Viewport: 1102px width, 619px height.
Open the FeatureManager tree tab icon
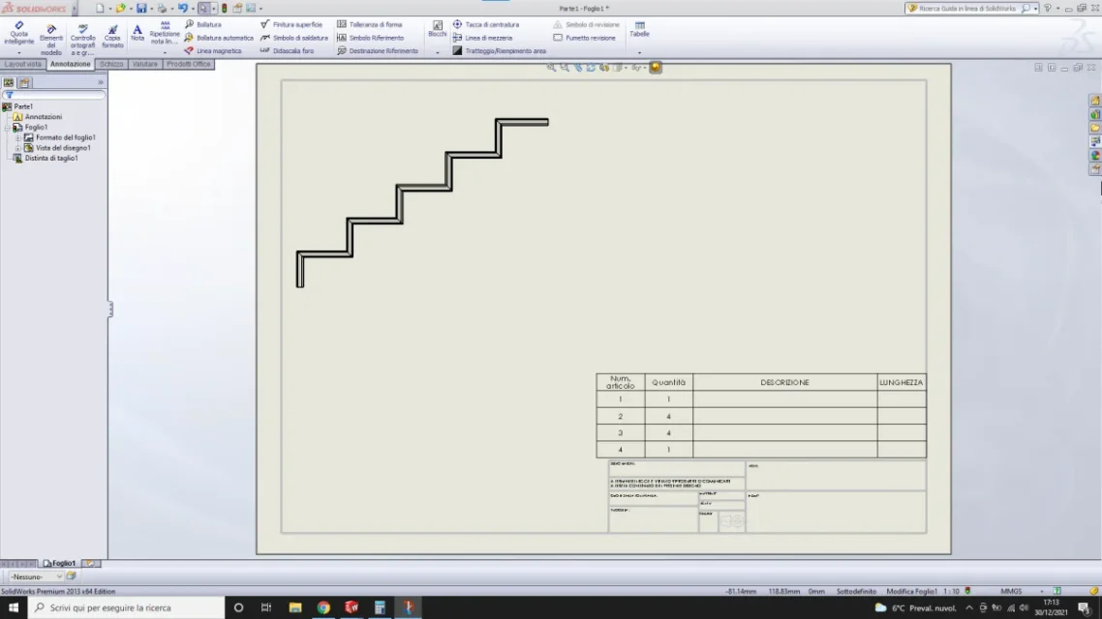point(9,83)
